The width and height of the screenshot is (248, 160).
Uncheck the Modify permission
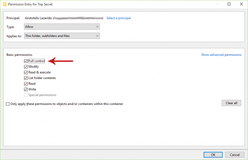[x=26, y=67]
